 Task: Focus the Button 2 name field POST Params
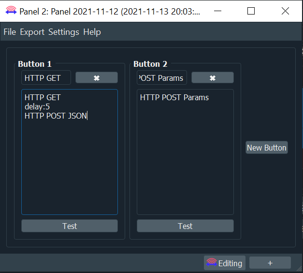click(x=162, y=77)
